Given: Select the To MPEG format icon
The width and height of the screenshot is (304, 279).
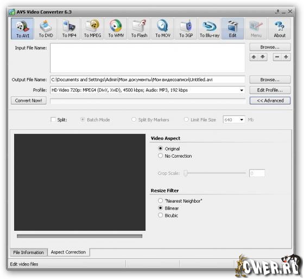Looking at the screenshot, I should point(92,29).
